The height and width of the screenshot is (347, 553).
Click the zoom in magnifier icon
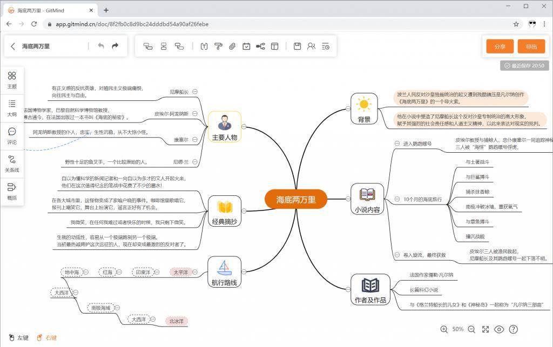[x=444, y=329]
